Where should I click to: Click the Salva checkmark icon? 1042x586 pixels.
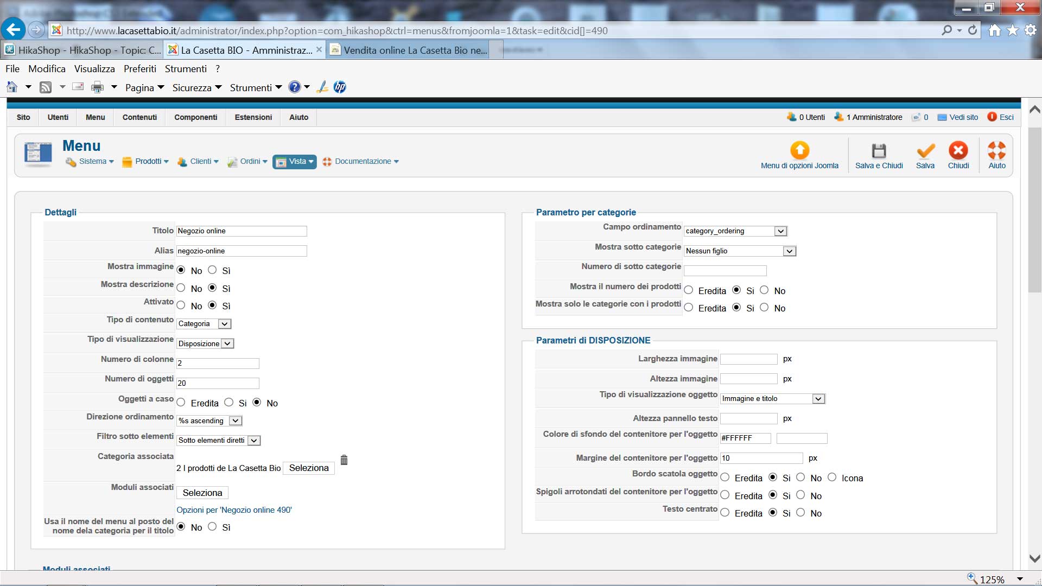pos(925,151)
